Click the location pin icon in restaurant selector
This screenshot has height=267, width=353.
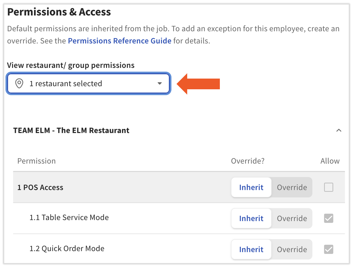19,83
